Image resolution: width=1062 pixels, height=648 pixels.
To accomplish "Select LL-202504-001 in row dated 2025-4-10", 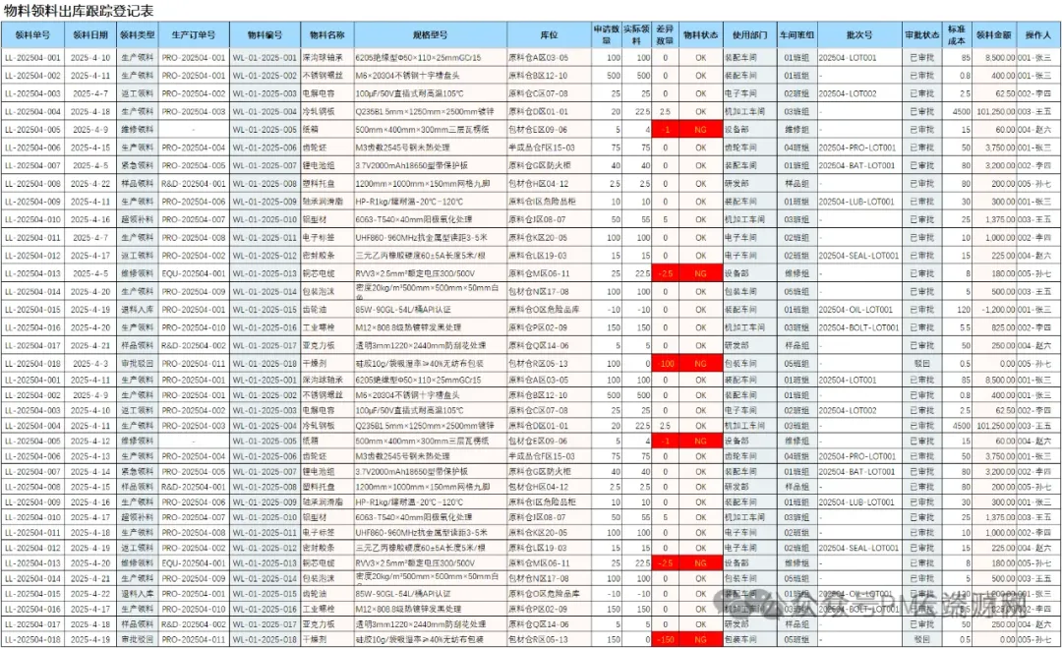I will point(32,58).
